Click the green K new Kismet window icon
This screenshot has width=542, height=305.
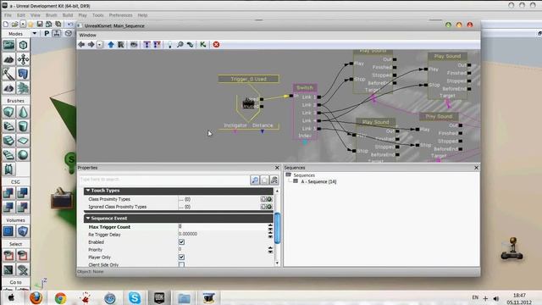[203, 45]
